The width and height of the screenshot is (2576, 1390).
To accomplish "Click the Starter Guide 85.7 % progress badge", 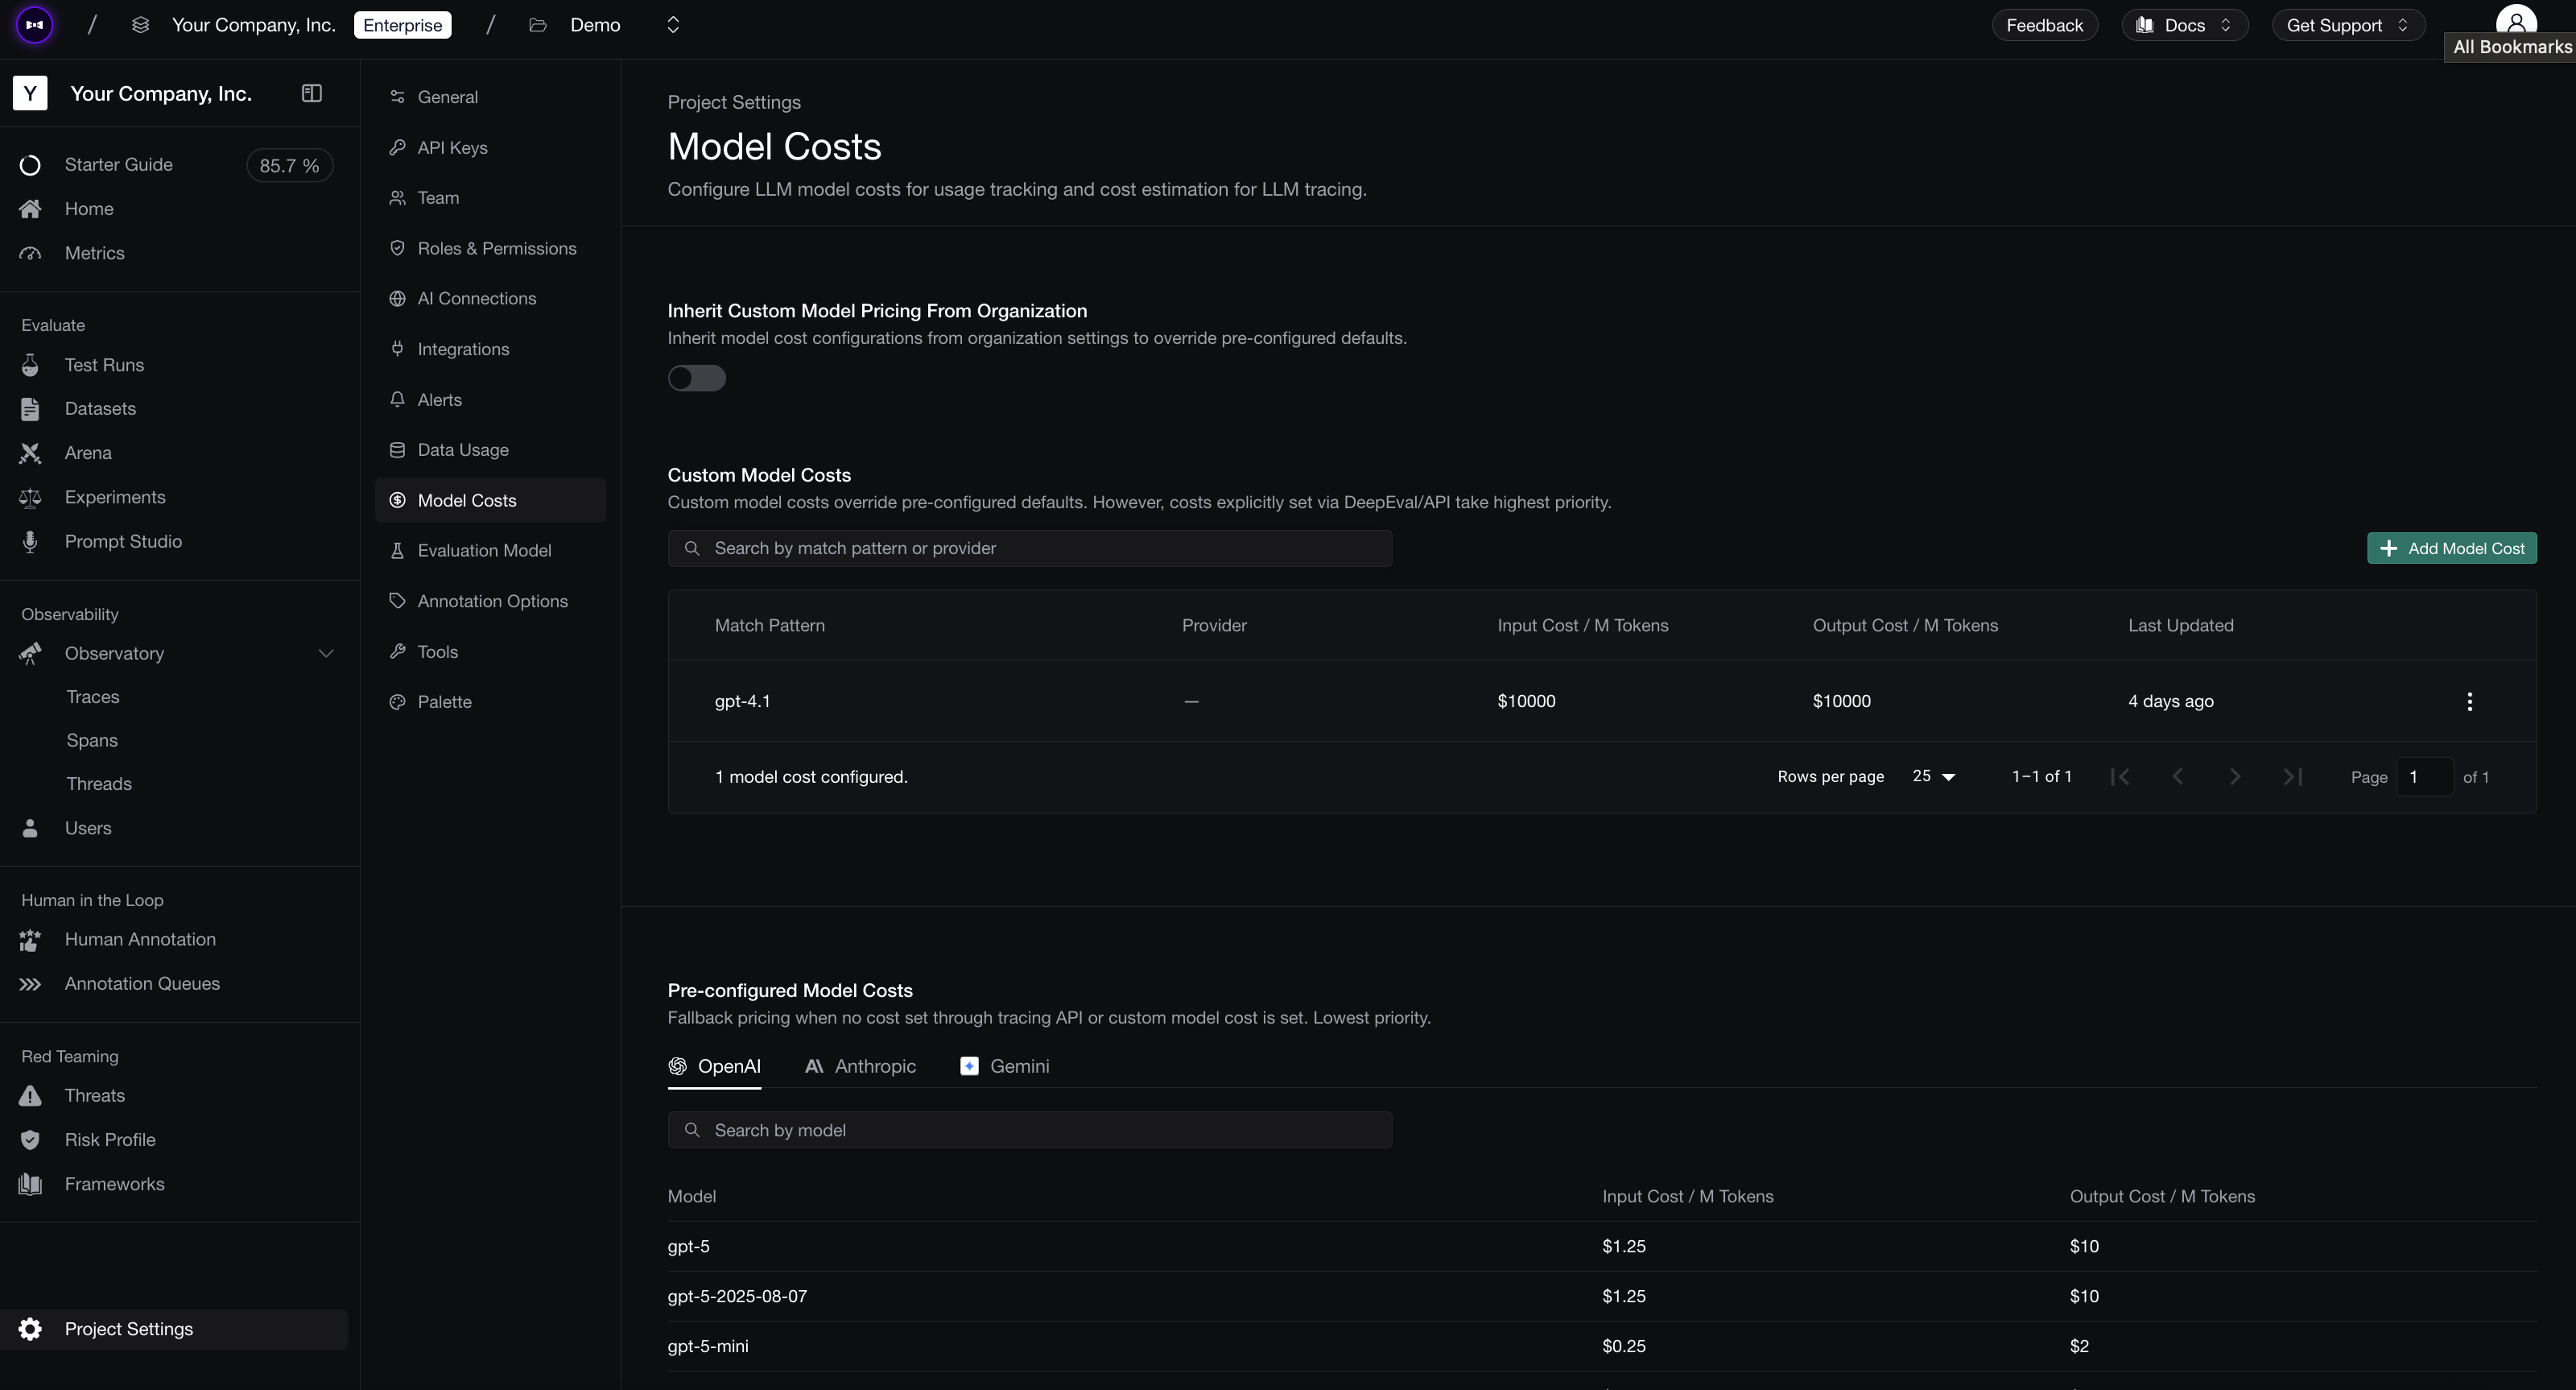I will pyautogui.click(x=289, y=166).
